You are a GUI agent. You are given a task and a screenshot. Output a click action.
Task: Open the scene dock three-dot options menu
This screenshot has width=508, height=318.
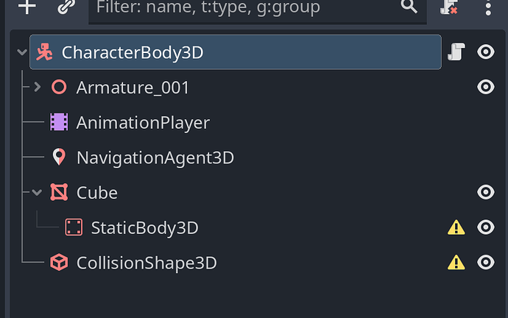click(488, 6)
